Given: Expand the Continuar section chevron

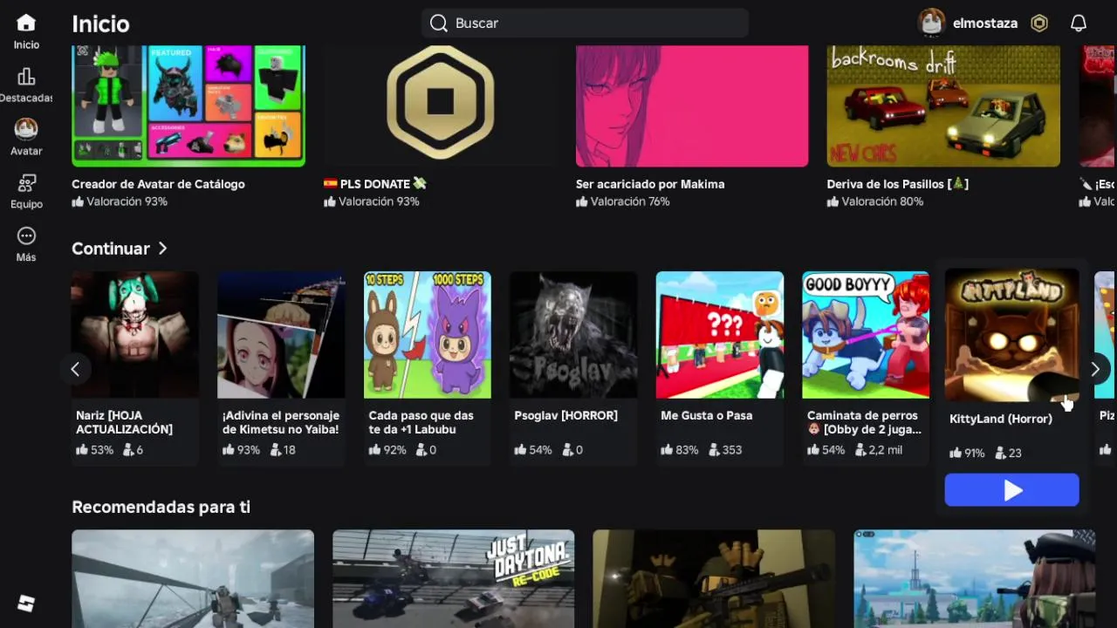Looking at the screenshot, I should 162,249.
